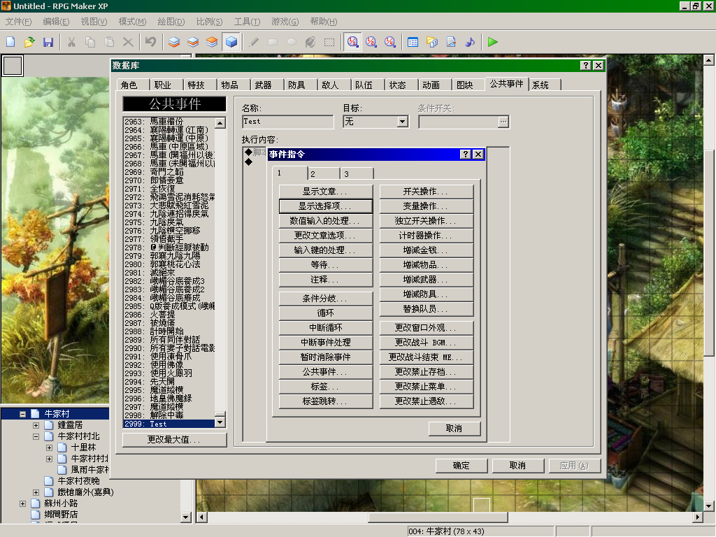Screen dimensions: 716x537
Task: Click the 更改战斗 BGM command button
Action: coord(426,343)
